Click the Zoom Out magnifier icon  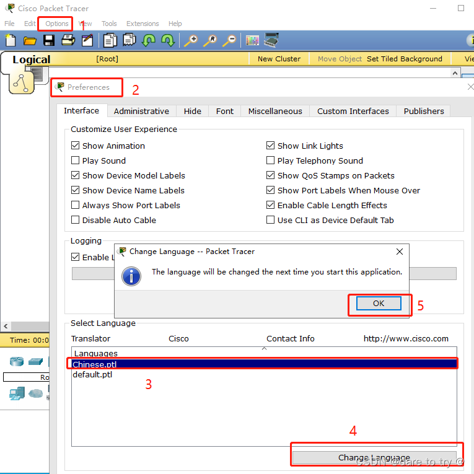tap(229, 40)
